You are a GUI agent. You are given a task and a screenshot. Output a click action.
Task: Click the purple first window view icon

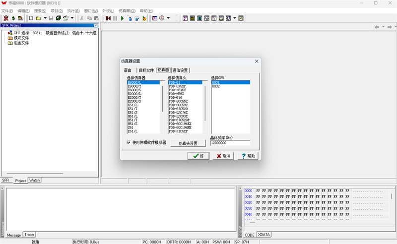pos(185,18)
